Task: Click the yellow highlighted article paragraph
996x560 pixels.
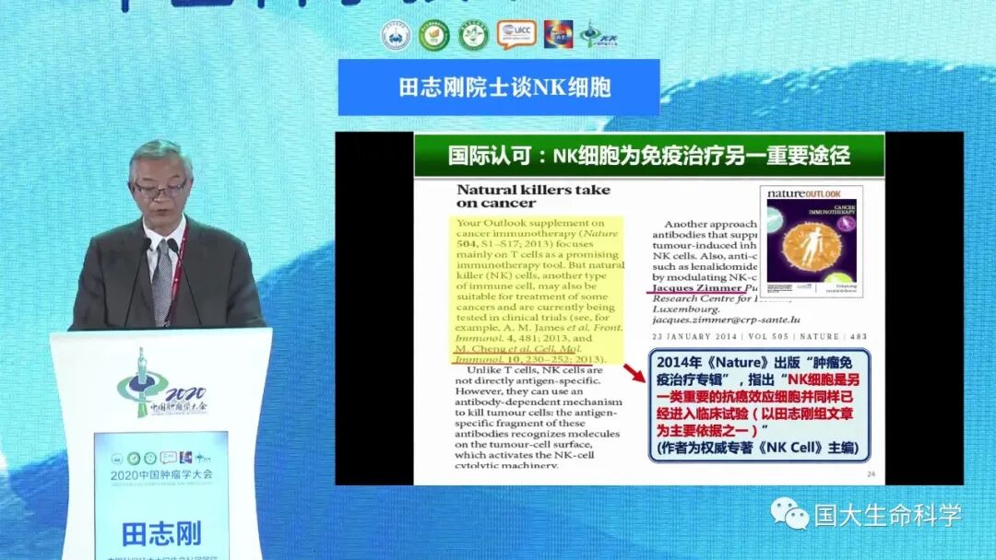Action: pyautogui.click(x=539, y=290)
